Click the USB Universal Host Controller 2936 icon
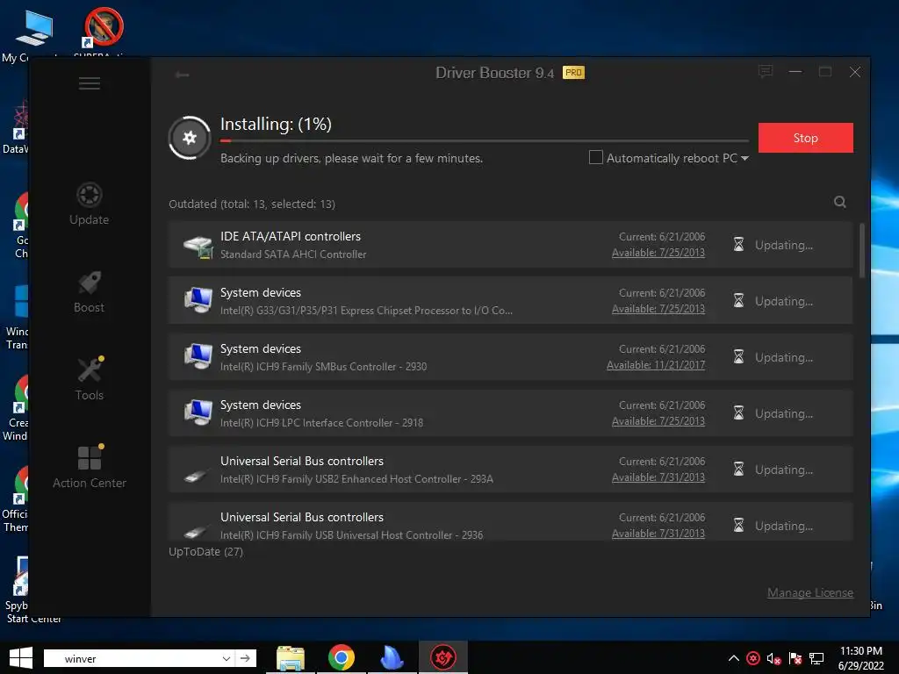The width and height of the screenshot is (899, 674). click(x=197, y=531)
